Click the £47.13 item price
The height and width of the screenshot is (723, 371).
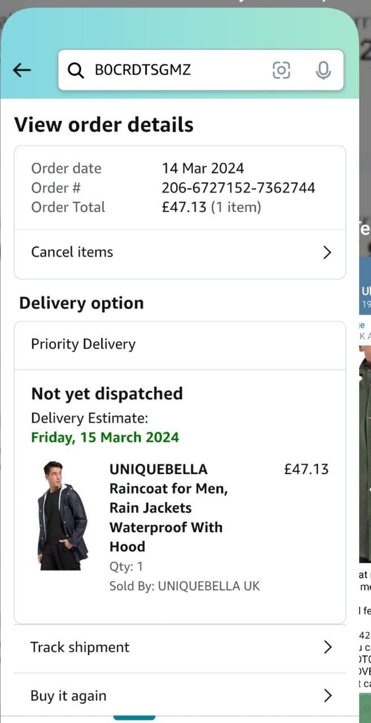pyautogui.click(x=306, y=469)
